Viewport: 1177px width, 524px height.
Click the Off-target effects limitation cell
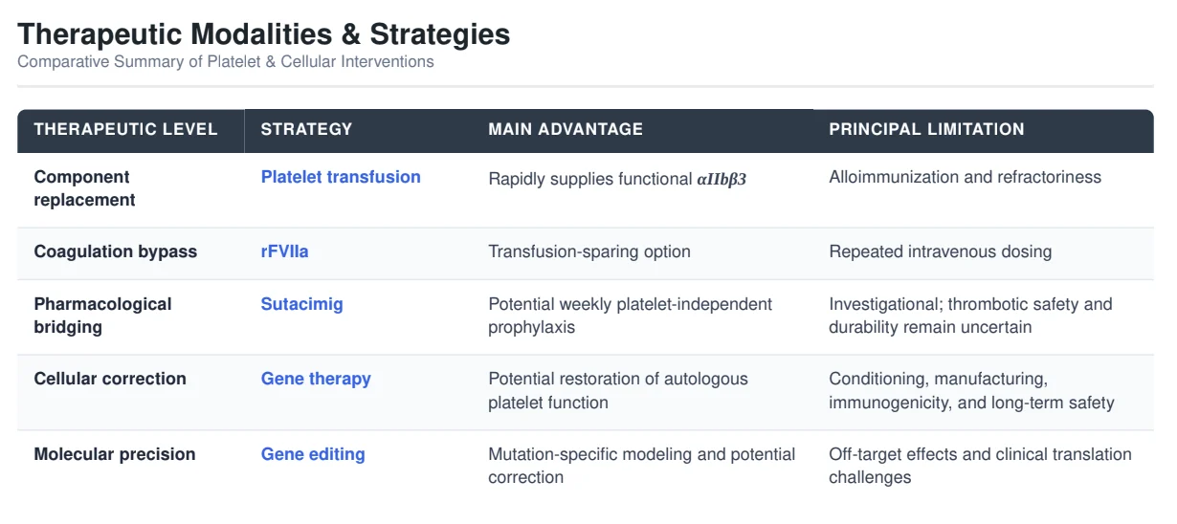[980, 466]
